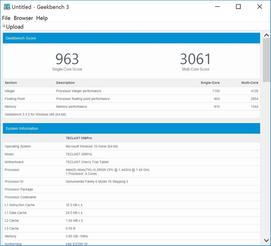Select the '1.00 MB x 2' value
The image size is (271, 246).
(x=74, y=221)
